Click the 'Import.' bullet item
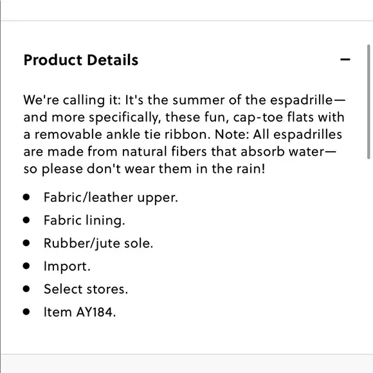The width and height of the screenshot is (373, 373). point(67,266)
